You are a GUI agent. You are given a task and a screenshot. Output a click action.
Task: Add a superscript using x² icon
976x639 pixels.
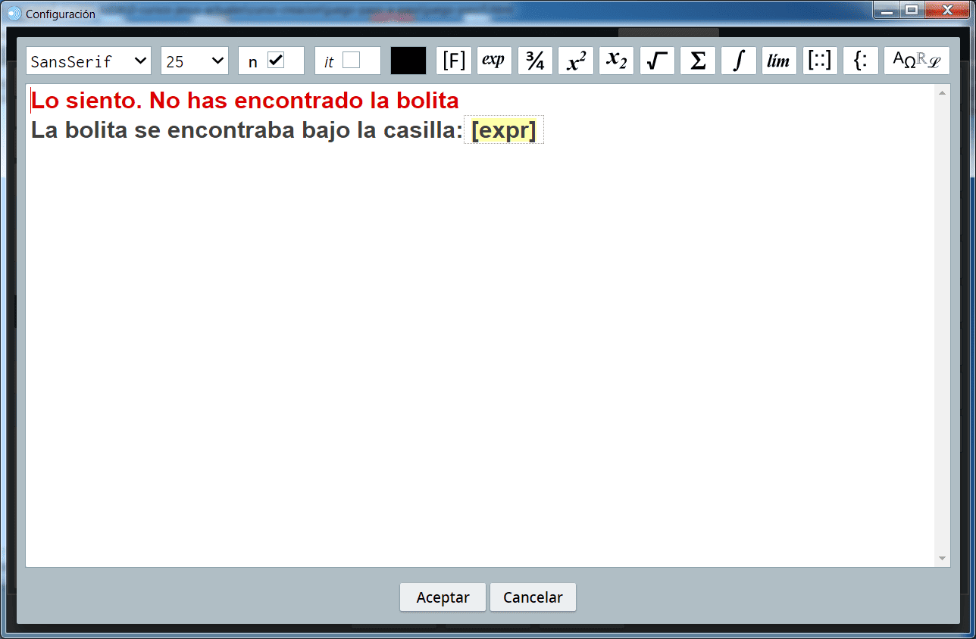coord(576,61)
